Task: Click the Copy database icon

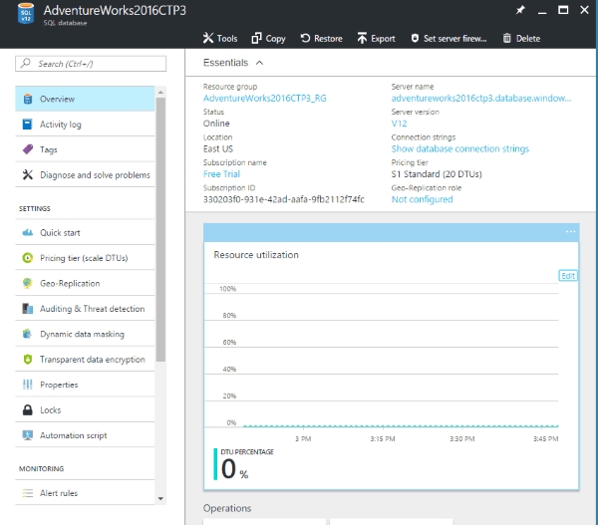Action: [256, 39]
